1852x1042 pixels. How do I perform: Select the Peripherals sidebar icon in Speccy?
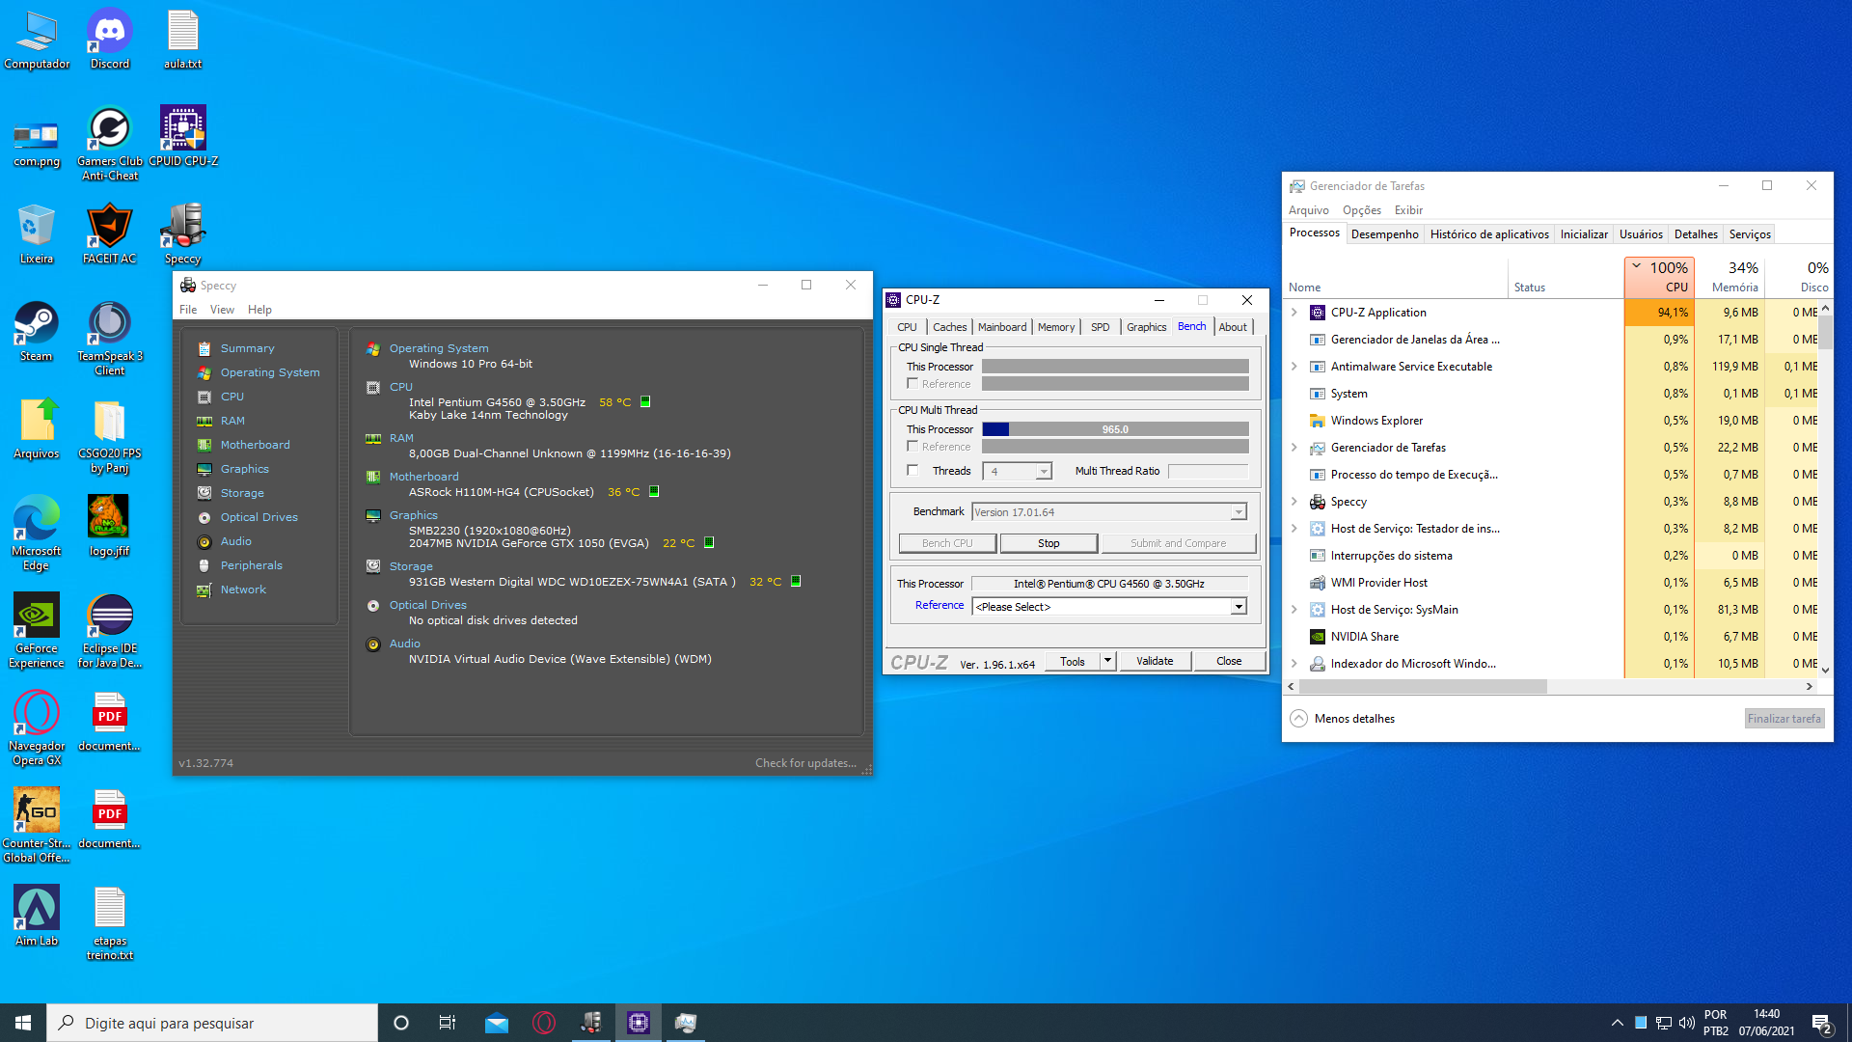click(204, 565)
